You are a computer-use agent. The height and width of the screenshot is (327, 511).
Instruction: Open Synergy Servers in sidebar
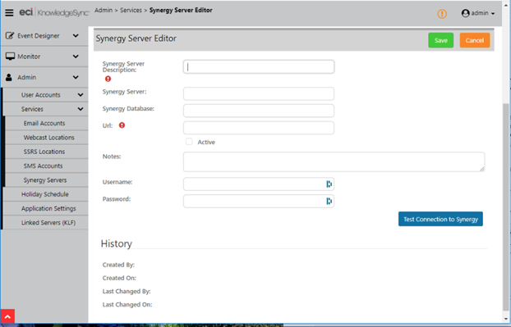click(x=46, y=180)
